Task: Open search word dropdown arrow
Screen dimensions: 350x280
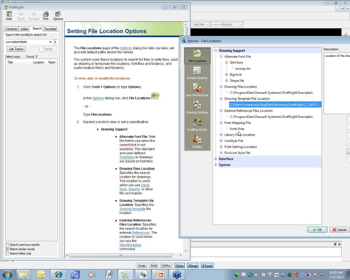Action: (x=50, y=42)
